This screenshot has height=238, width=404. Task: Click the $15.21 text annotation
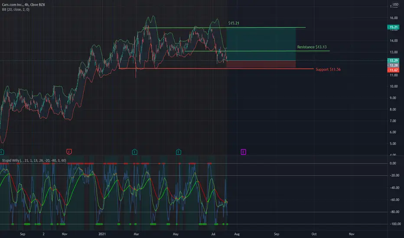(234, 23)
